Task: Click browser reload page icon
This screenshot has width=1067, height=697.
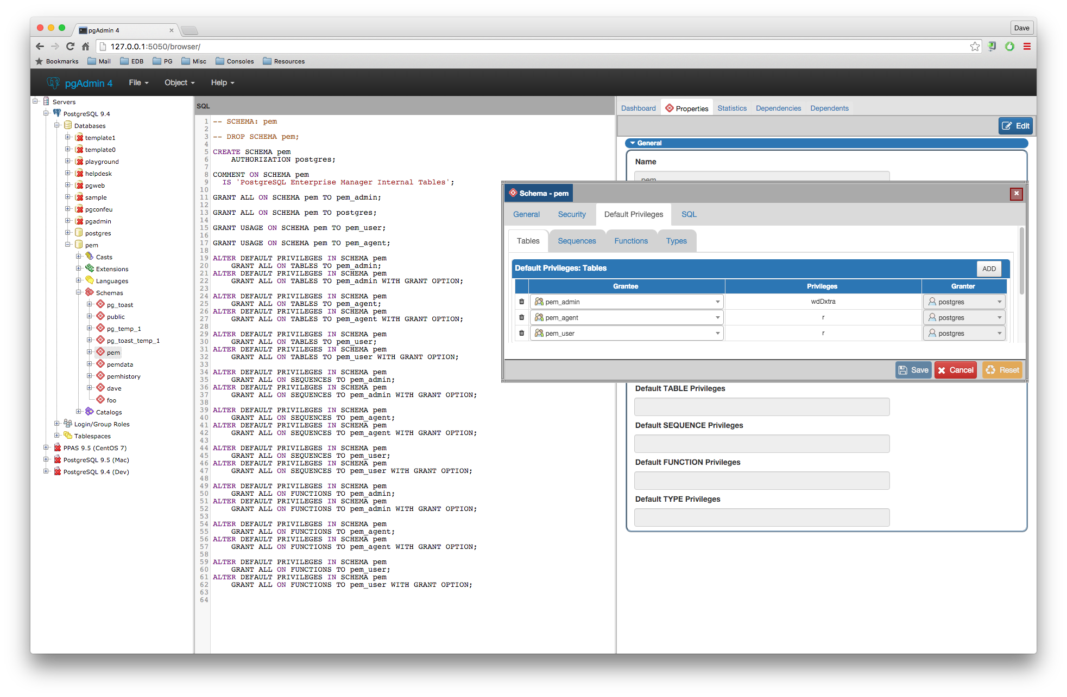Action: (70, 47)
